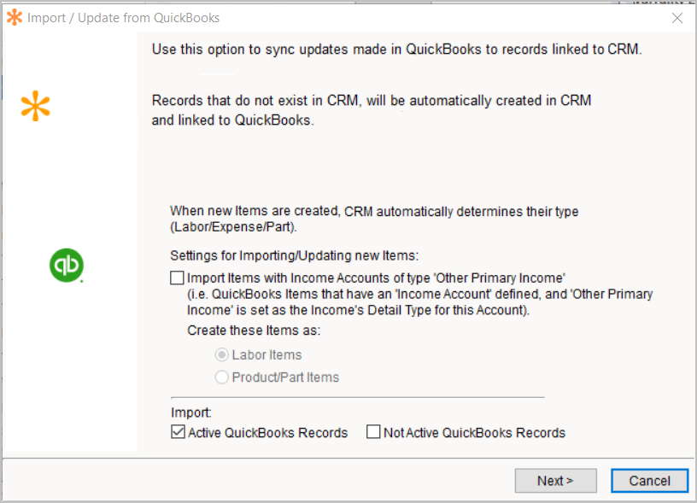Enable importing items with 'Other Primary Income' accounts
697x503 pixels.
(x=177, y=278)
